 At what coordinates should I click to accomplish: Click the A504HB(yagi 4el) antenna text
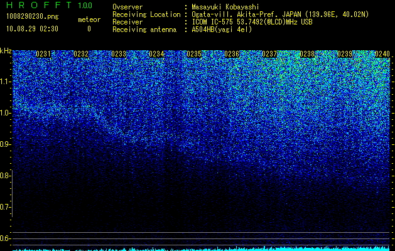coord(222,29)
